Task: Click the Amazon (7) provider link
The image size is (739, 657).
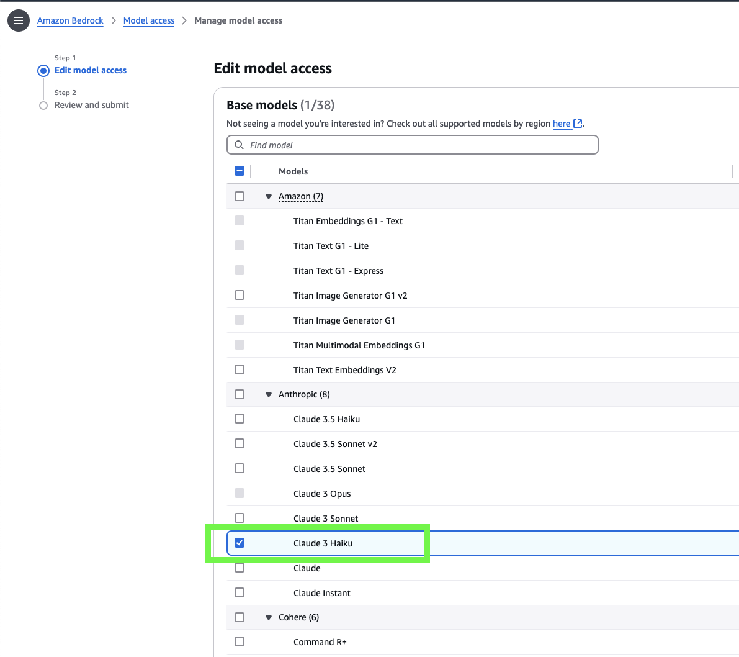Action: [x=301, y=196]
